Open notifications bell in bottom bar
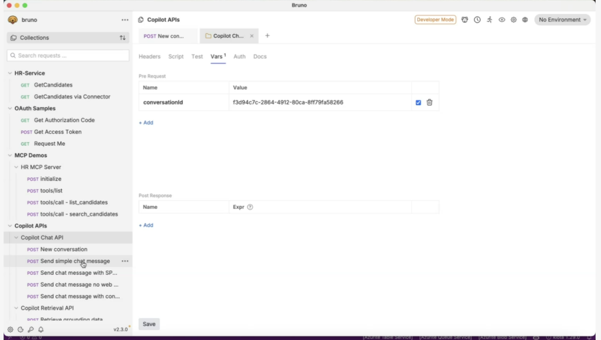The image size is (601, 340). pyautogui.click(x=41, y=329)
